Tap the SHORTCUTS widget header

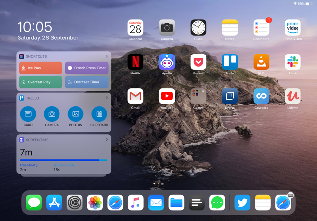[37, 56]
